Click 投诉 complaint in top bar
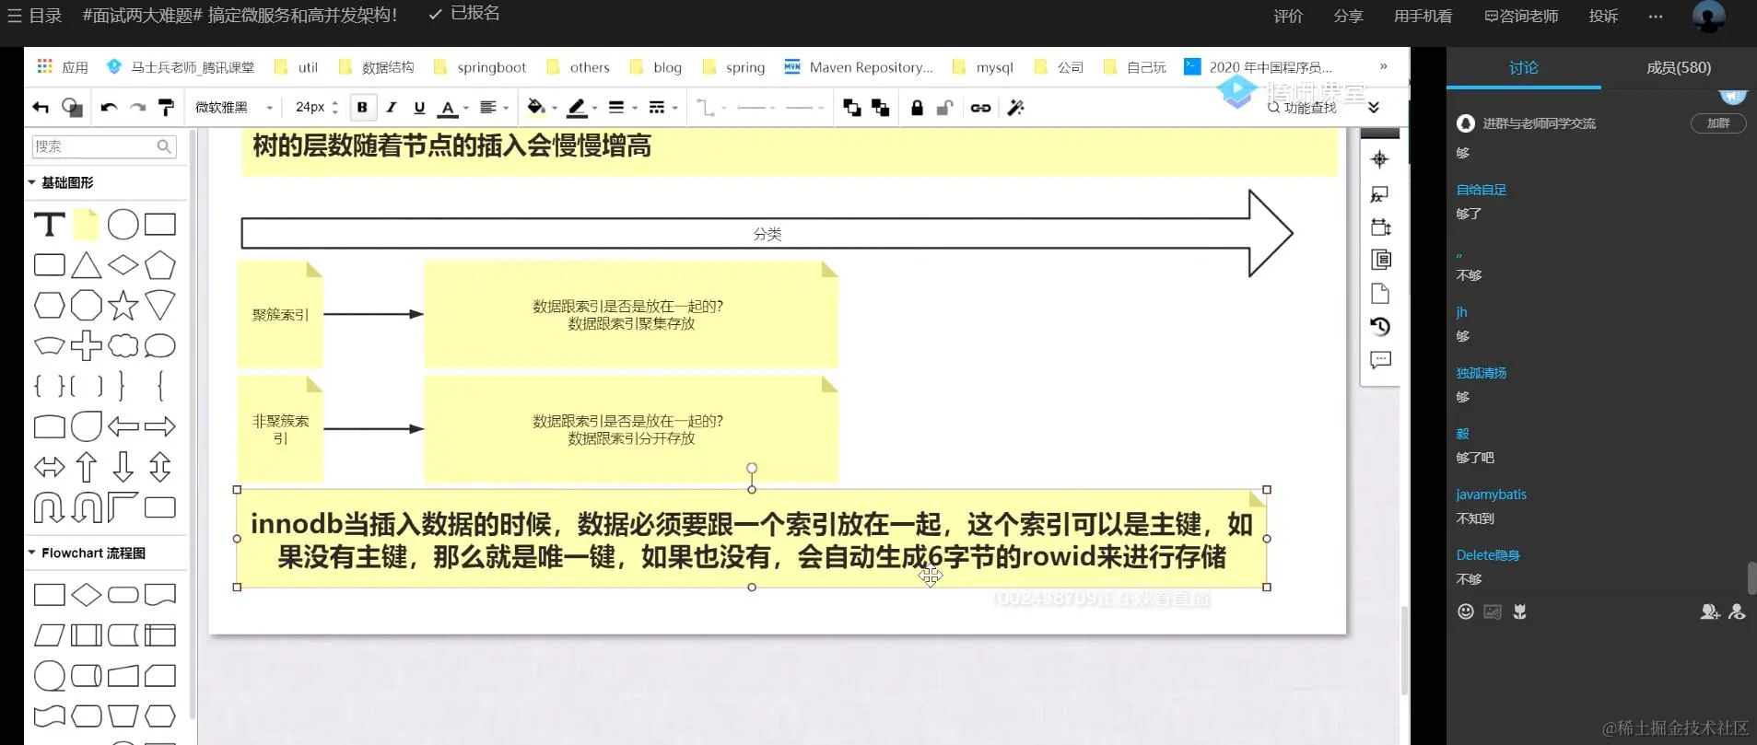The height and width of the screenshot is (745, 1757). (x=1603, y=16)
